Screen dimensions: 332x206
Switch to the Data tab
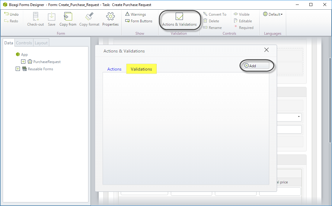[9, 43]
